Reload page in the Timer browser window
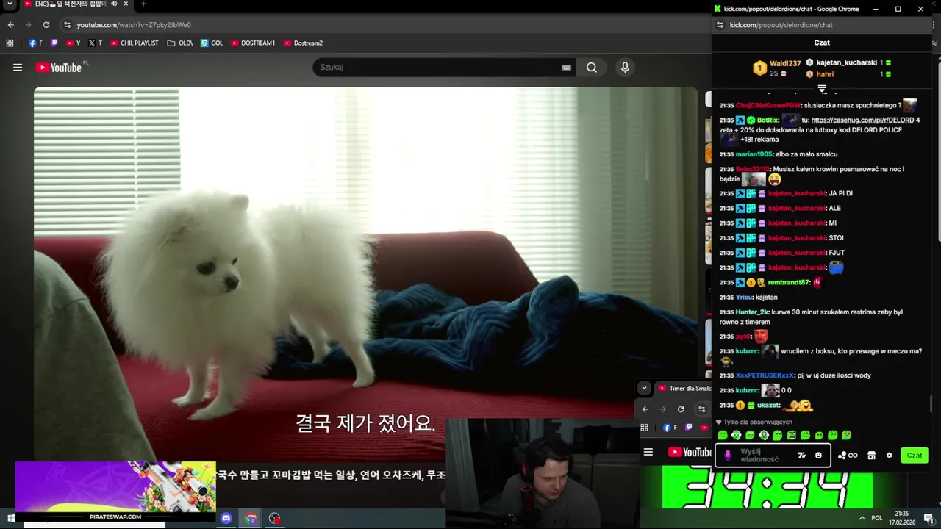 point(681,409)
